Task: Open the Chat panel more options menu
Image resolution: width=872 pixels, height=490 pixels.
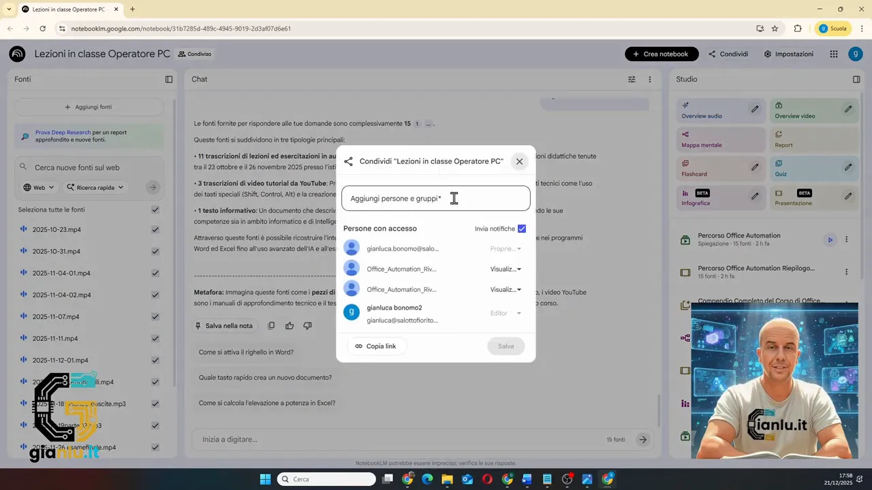Action: coord(649,79)
